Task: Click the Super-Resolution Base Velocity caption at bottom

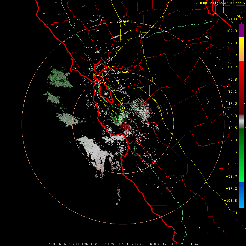Action: click(124, 244)
